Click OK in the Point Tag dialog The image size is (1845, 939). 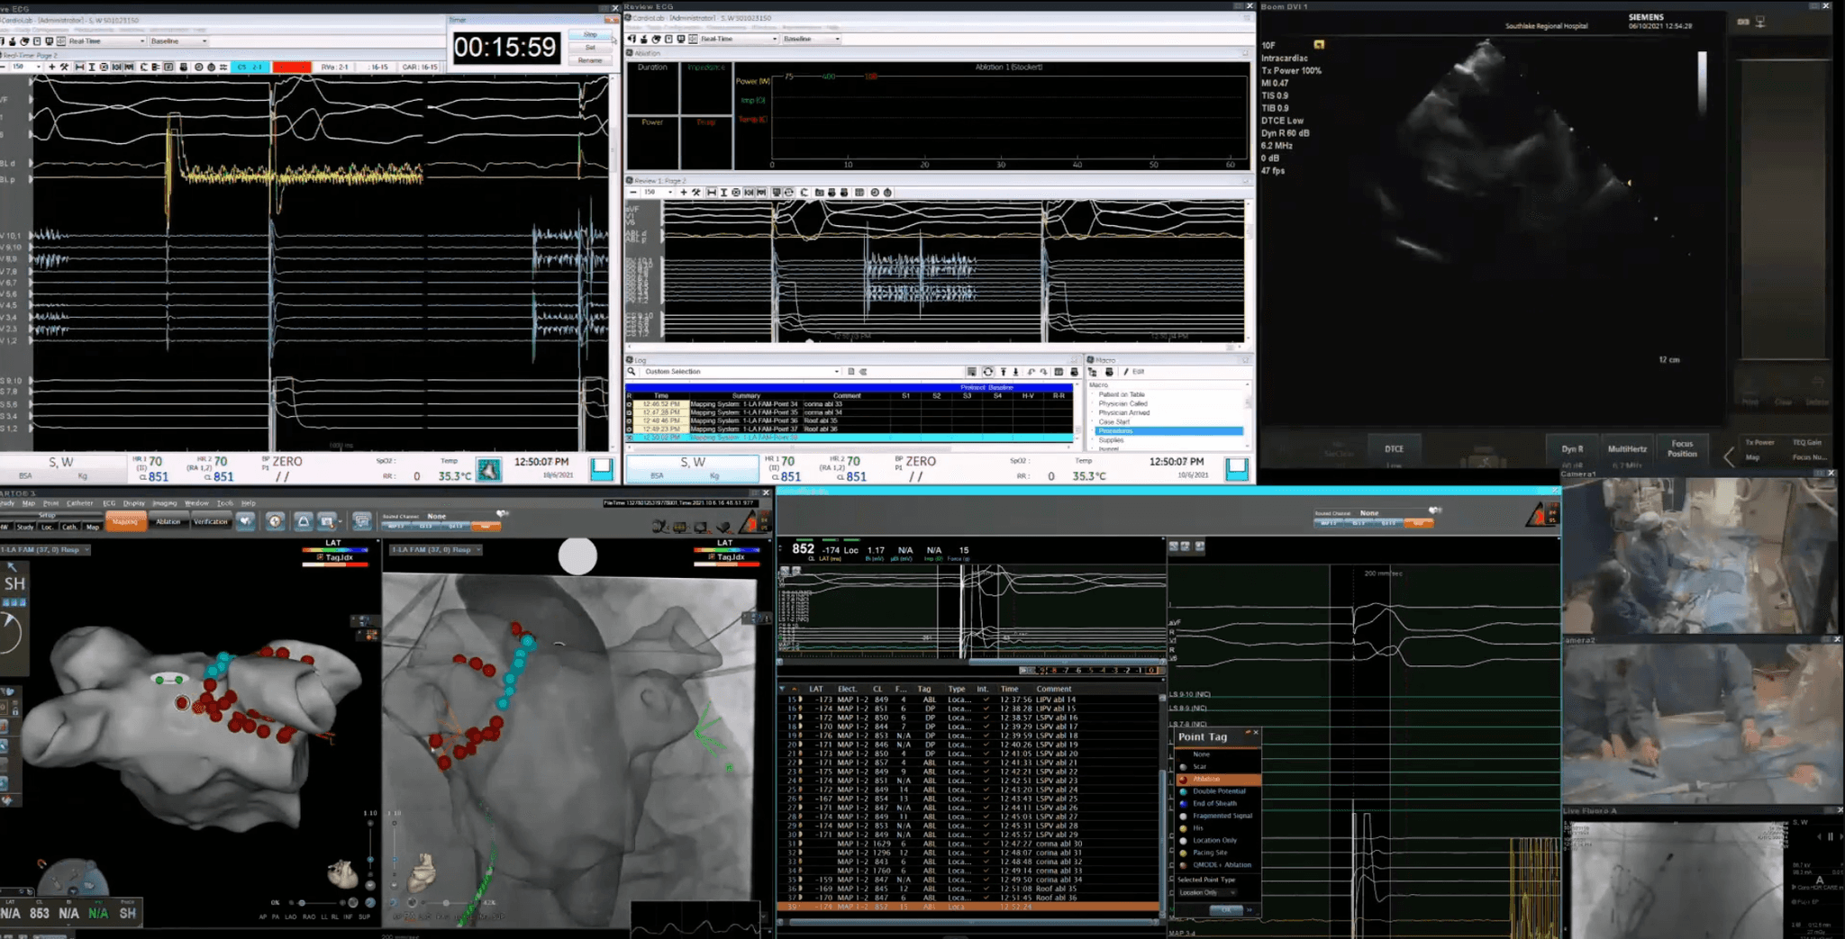(1224, 910)
